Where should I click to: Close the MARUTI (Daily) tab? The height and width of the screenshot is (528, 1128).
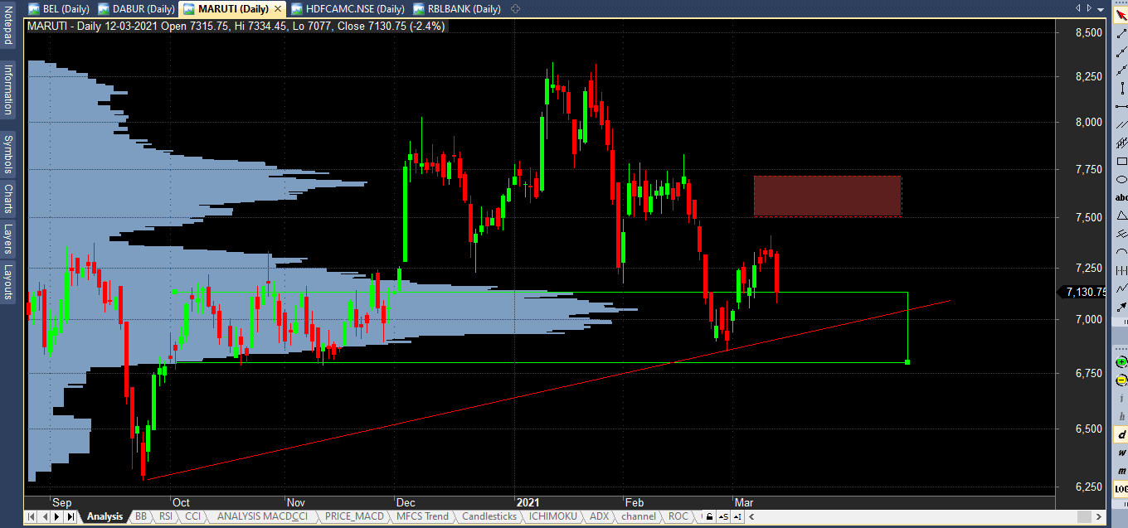(278, 8)
